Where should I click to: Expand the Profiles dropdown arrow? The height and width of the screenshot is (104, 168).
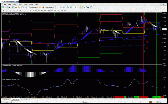click(x=9, y=7)
